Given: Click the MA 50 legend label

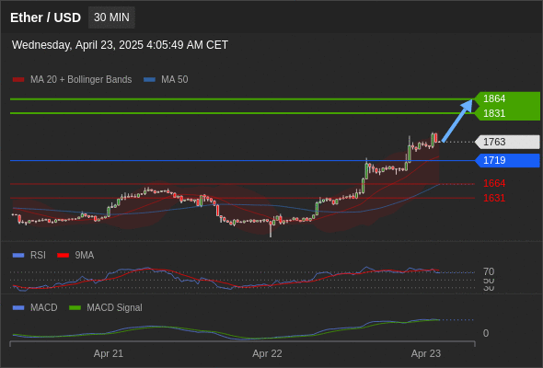Looking at the screenshot, I should tap(175, 80).
